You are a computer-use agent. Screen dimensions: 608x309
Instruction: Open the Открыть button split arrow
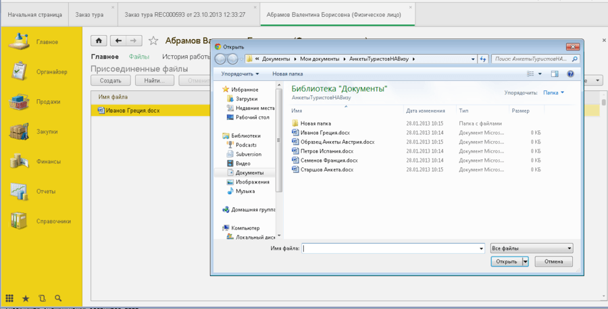526,262
